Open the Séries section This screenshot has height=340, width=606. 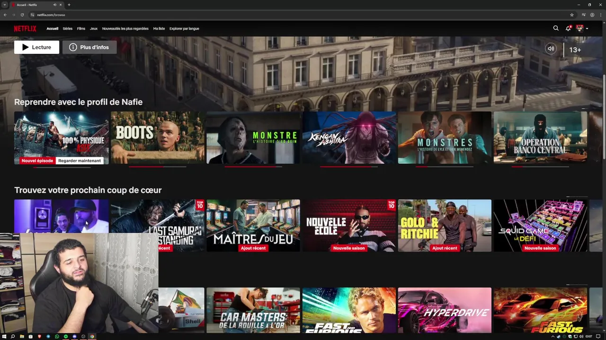(x=68, y=28)
